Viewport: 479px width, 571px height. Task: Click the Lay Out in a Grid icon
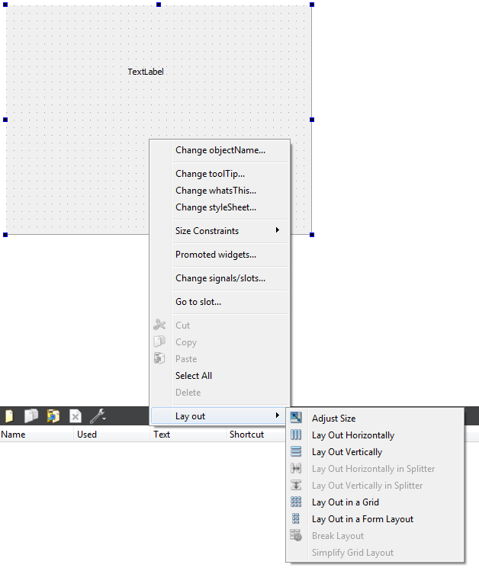pyautogui.click(x=296, y=502)
